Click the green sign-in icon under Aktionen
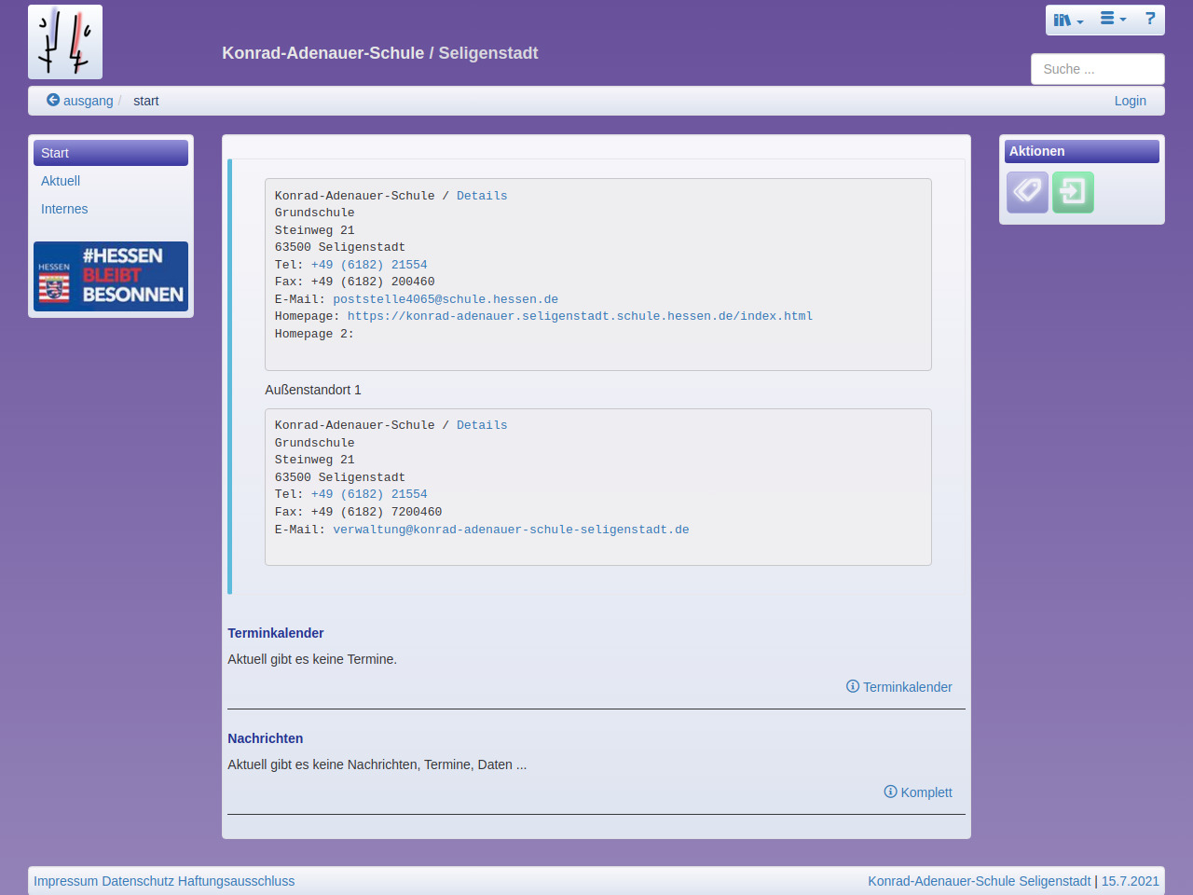 point(1073,192)
